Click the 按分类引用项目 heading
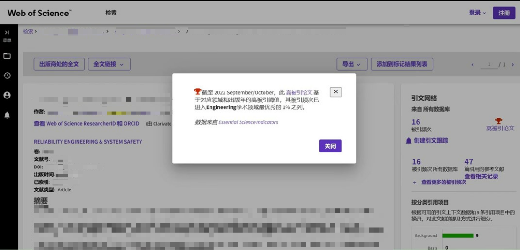Viewport: 520px width, 250px height. [430, 202]
